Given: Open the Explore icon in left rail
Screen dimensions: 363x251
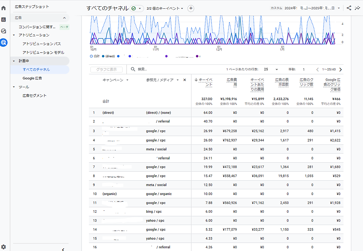Looking at the screenshot, I should (x=4, y=31).
